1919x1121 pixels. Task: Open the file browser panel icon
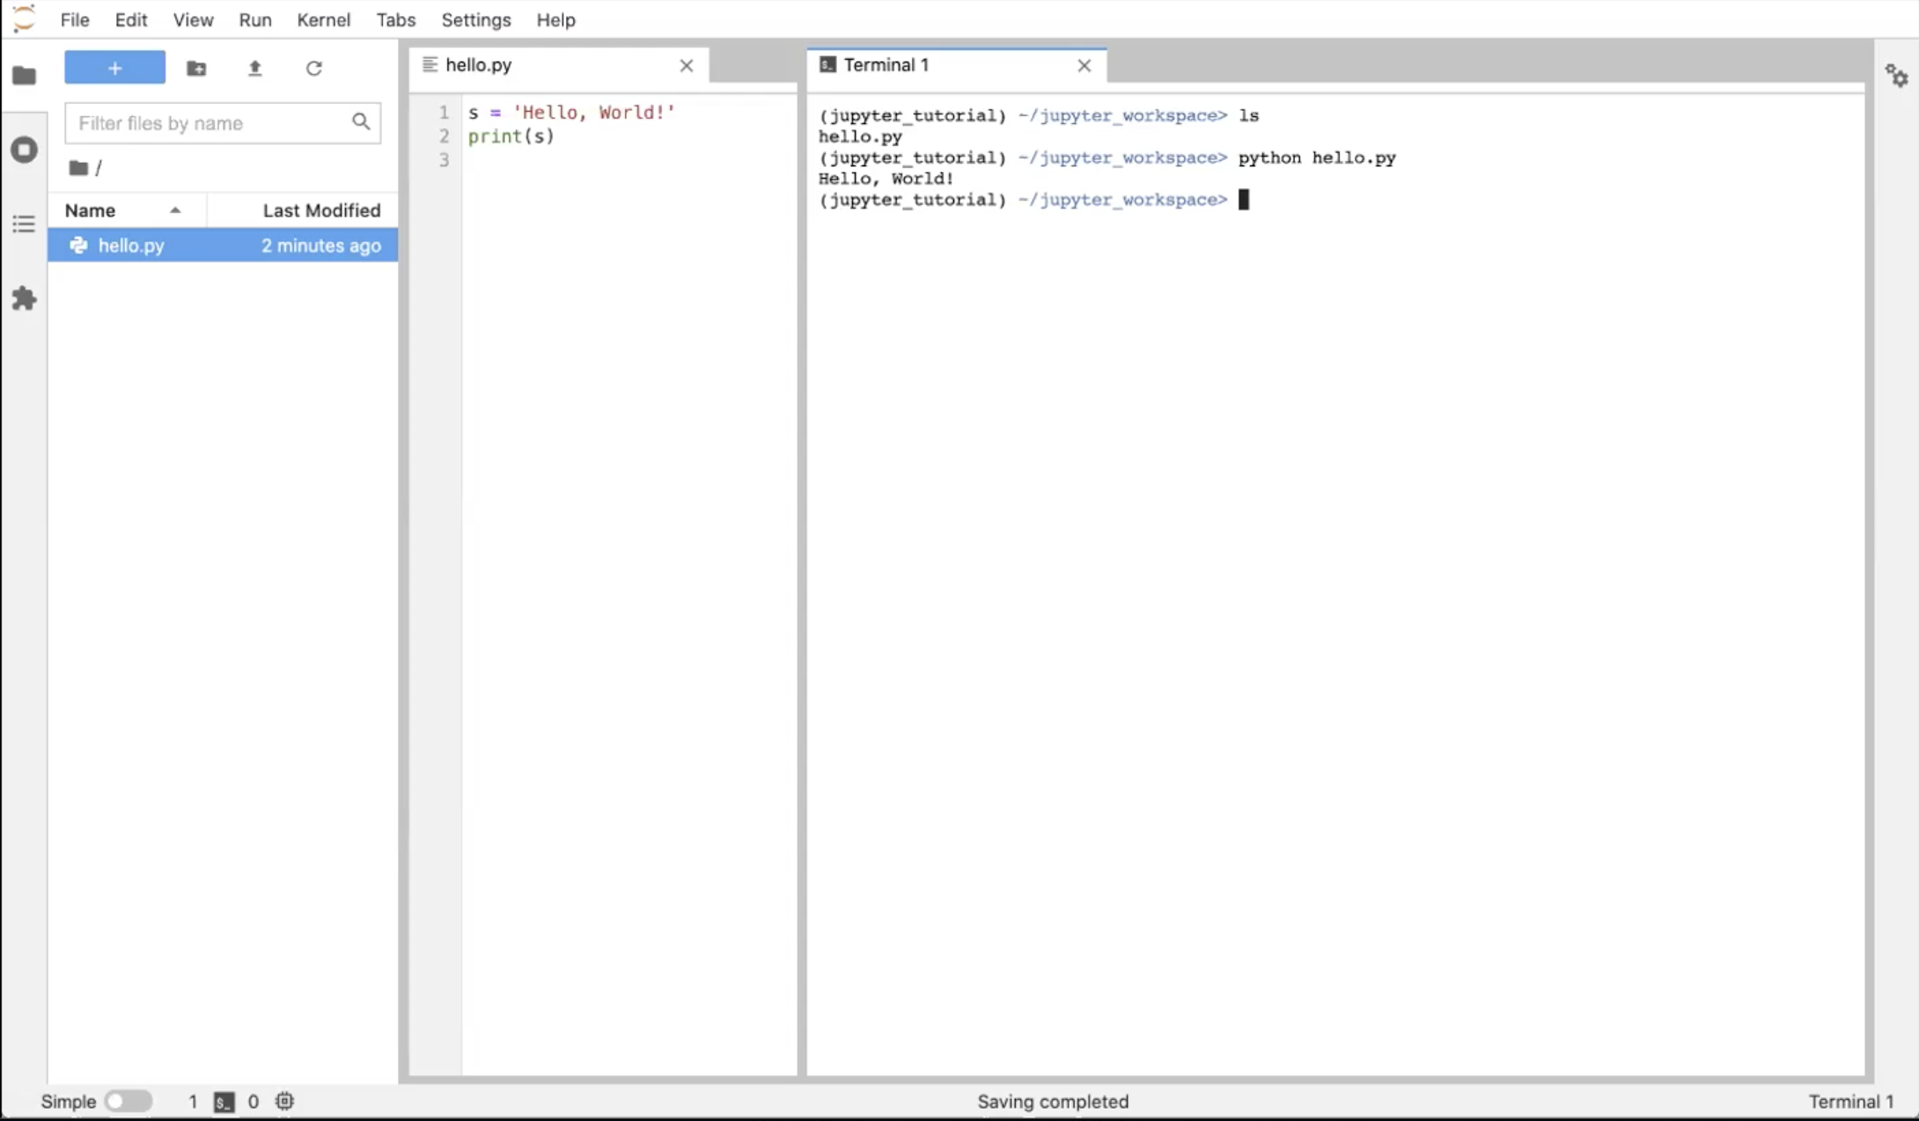pyautogui.click(x=24, y=76)
